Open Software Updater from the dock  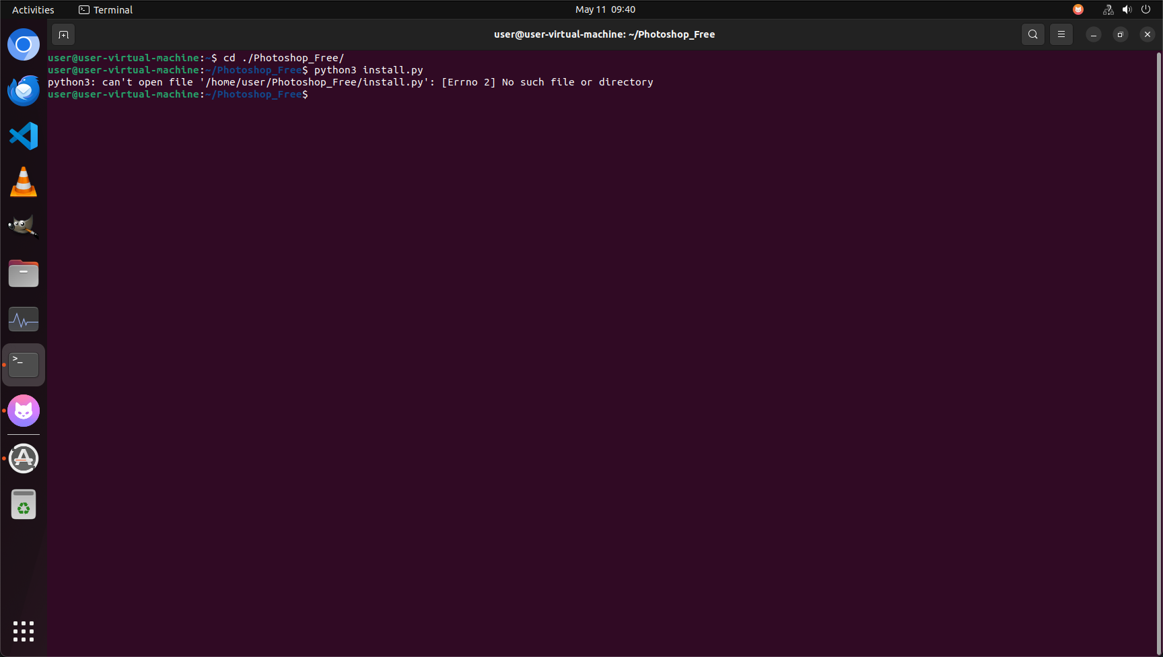tap(24, 458)
